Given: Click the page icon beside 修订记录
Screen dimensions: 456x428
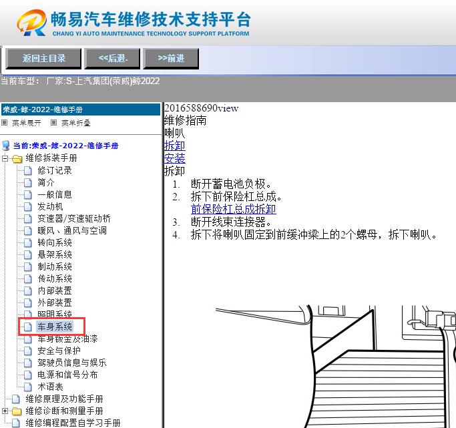Looking at the screenshot, I should point(28,171).
